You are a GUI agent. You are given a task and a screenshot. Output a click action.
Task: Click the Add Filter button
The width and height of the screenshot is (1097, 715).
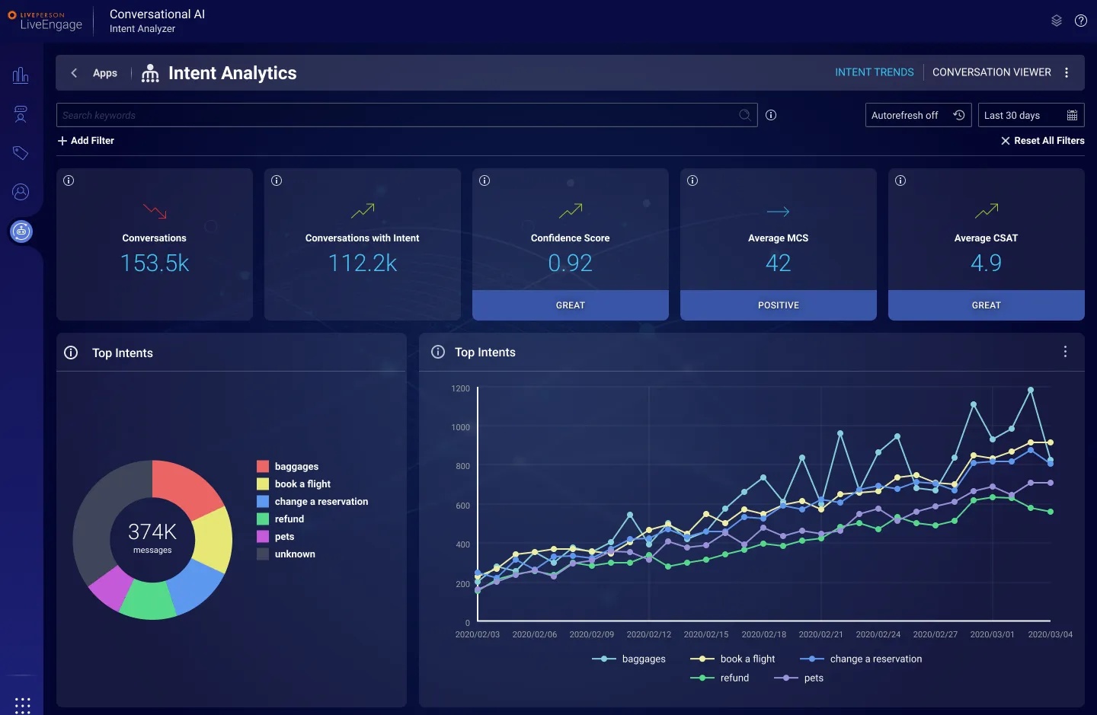[86, 141]
